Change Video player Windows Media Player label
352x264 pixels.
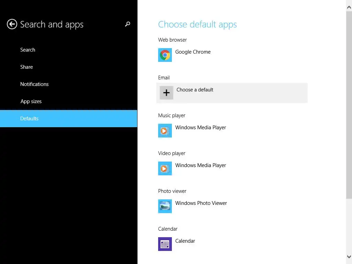click(x=200, y=165)
